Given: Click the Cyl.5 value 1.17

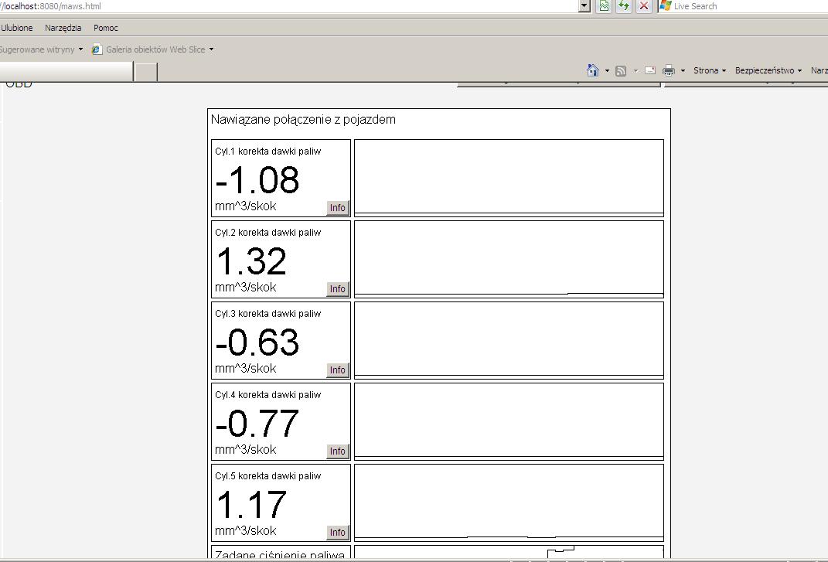Looking at the screenshot, I should point(251,505).
